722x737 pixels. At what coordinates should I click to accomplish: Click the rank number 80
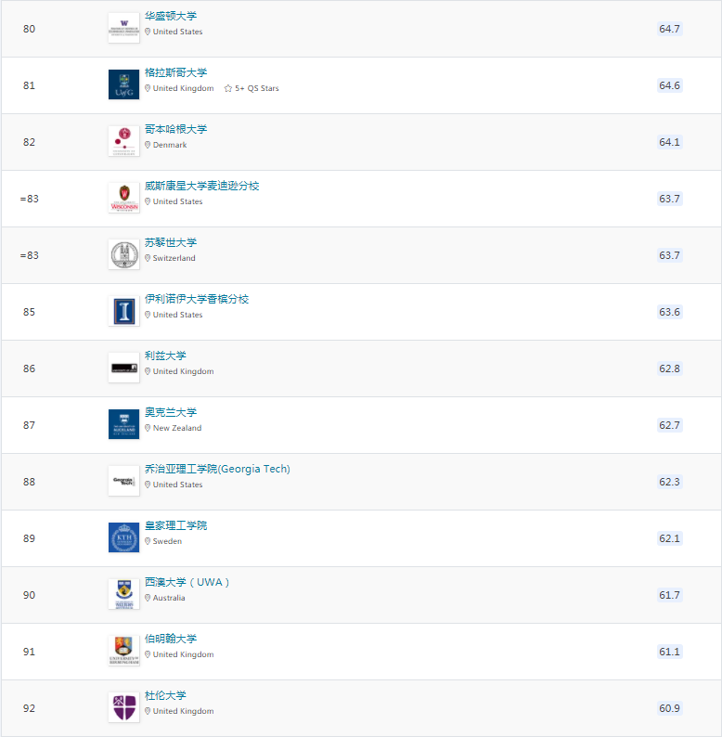tap(29, 29)
